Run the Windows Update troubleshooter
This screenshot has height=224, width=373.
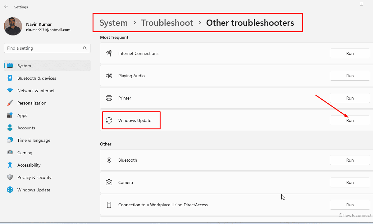point(350,120)
